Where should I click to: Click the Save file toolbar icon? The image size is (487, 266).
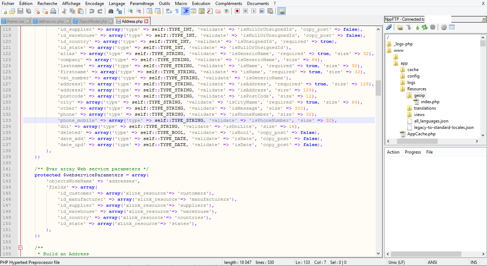point(20,11)
